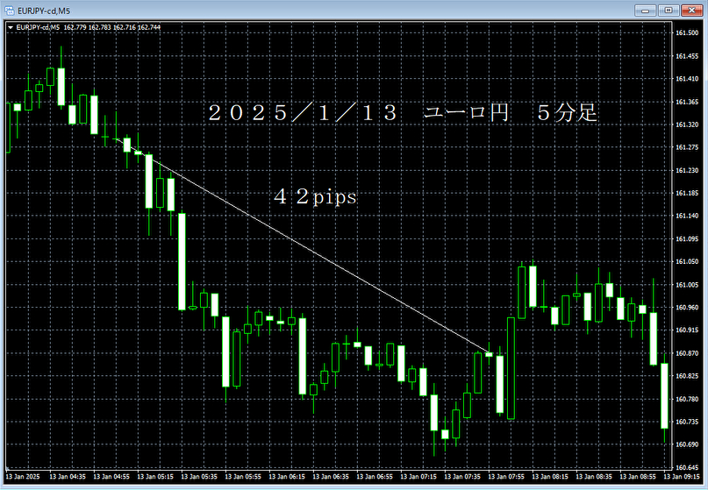The height and width of the screenshot is (490, 708).
Task: Click the 160.870 price axis label
Action: 687,353
